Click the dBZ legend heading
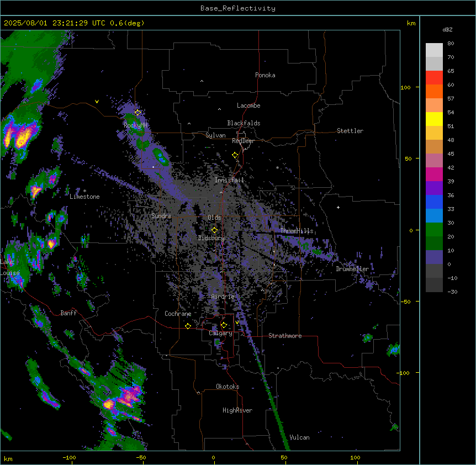 (447, 30)
